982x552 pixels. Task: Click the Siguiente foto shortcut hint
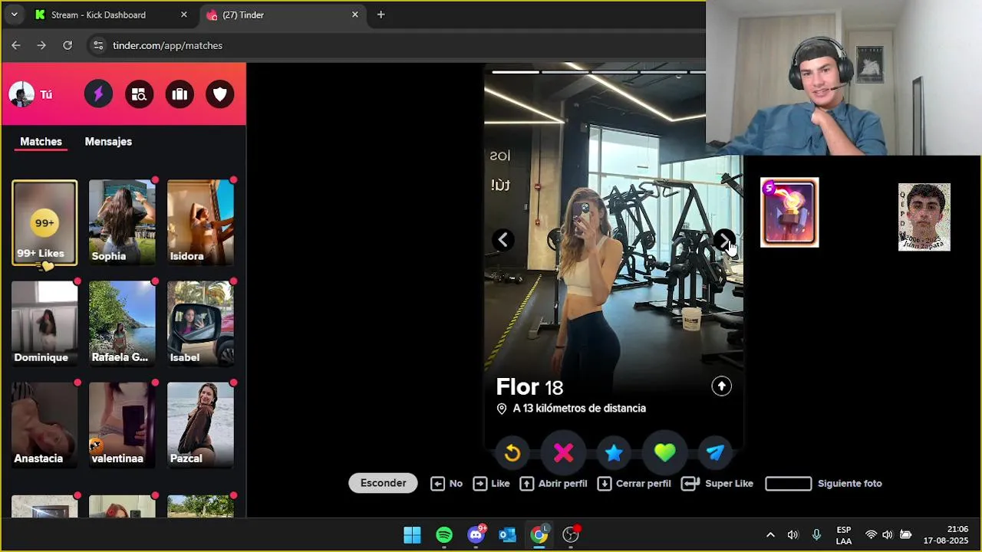coord(823,484)
